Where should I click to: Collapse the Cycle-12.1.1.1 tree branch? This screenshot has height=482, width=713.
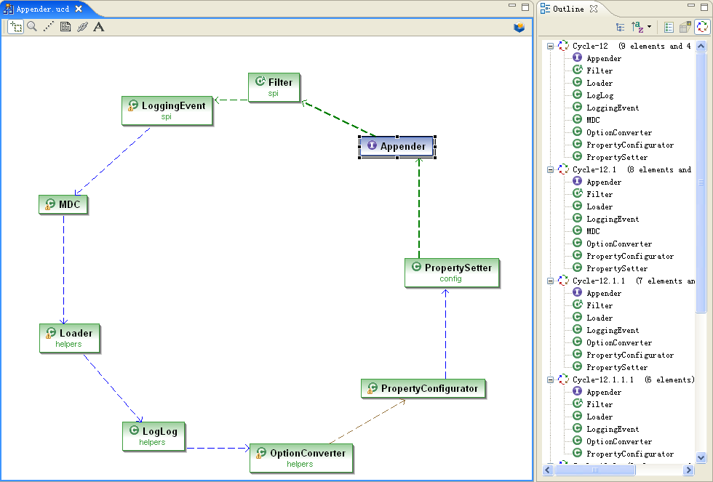551,379
